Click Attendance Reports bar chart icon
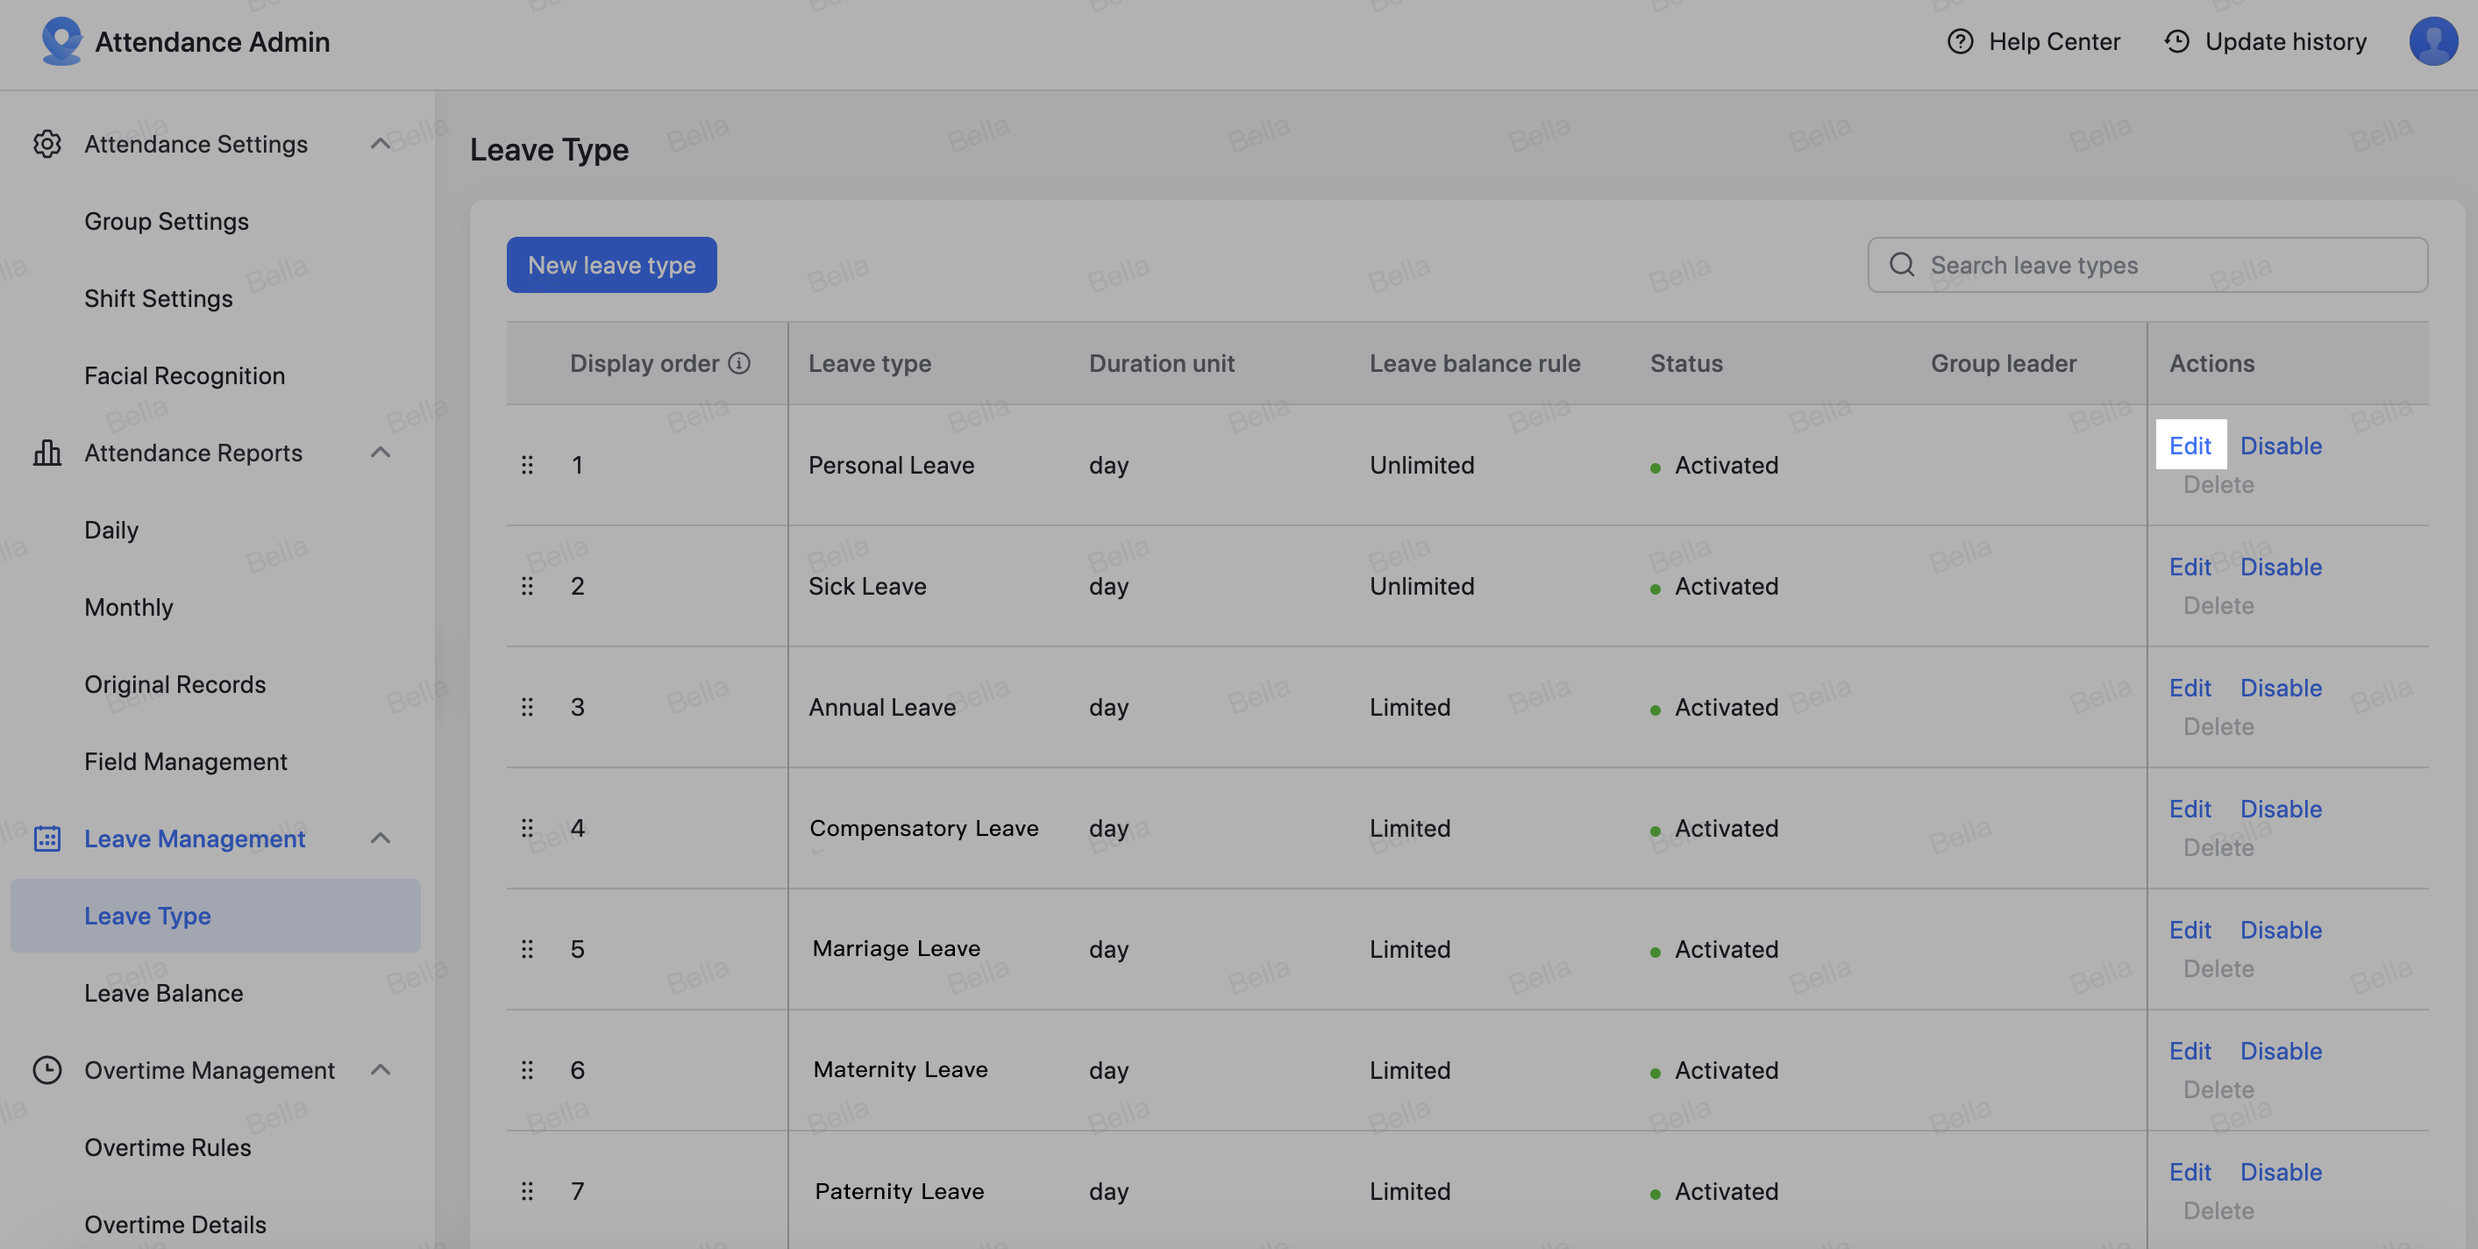 coord(45,453)
